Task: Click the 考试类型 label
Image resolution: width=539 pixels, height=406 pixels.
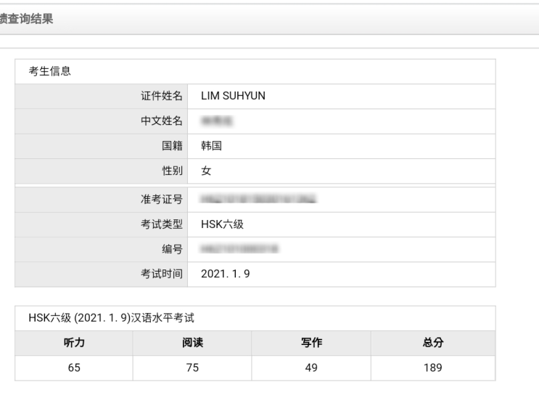Action: pyautogui.click(x=162, y=224)
